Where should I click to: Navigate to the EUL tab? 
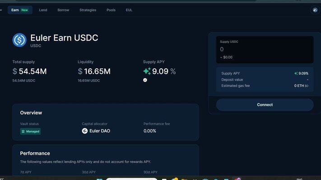click(129, 10)
